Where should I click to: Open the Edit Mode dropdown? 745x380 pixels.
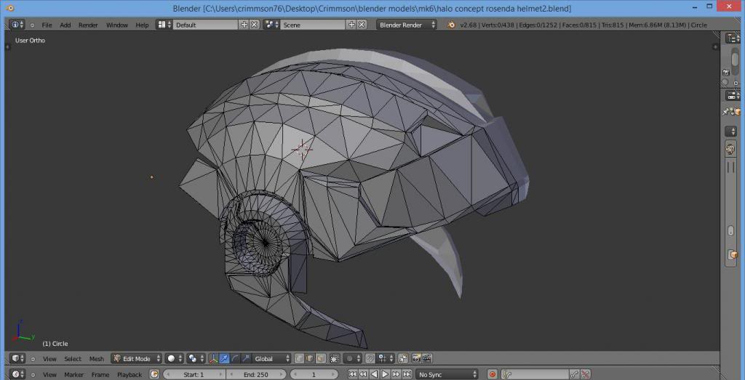point(136,359)
